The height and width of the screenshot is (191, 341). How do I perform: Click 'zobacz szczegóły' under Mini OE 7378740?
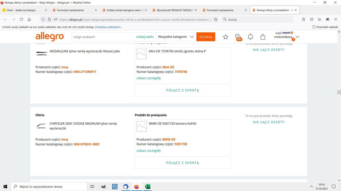(x=148, y=78)
